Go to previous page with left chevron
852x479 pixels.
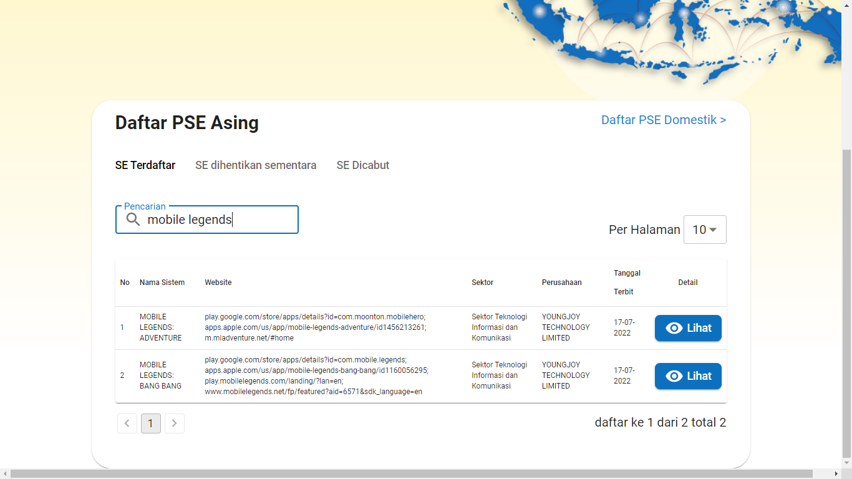pos(127,423)
